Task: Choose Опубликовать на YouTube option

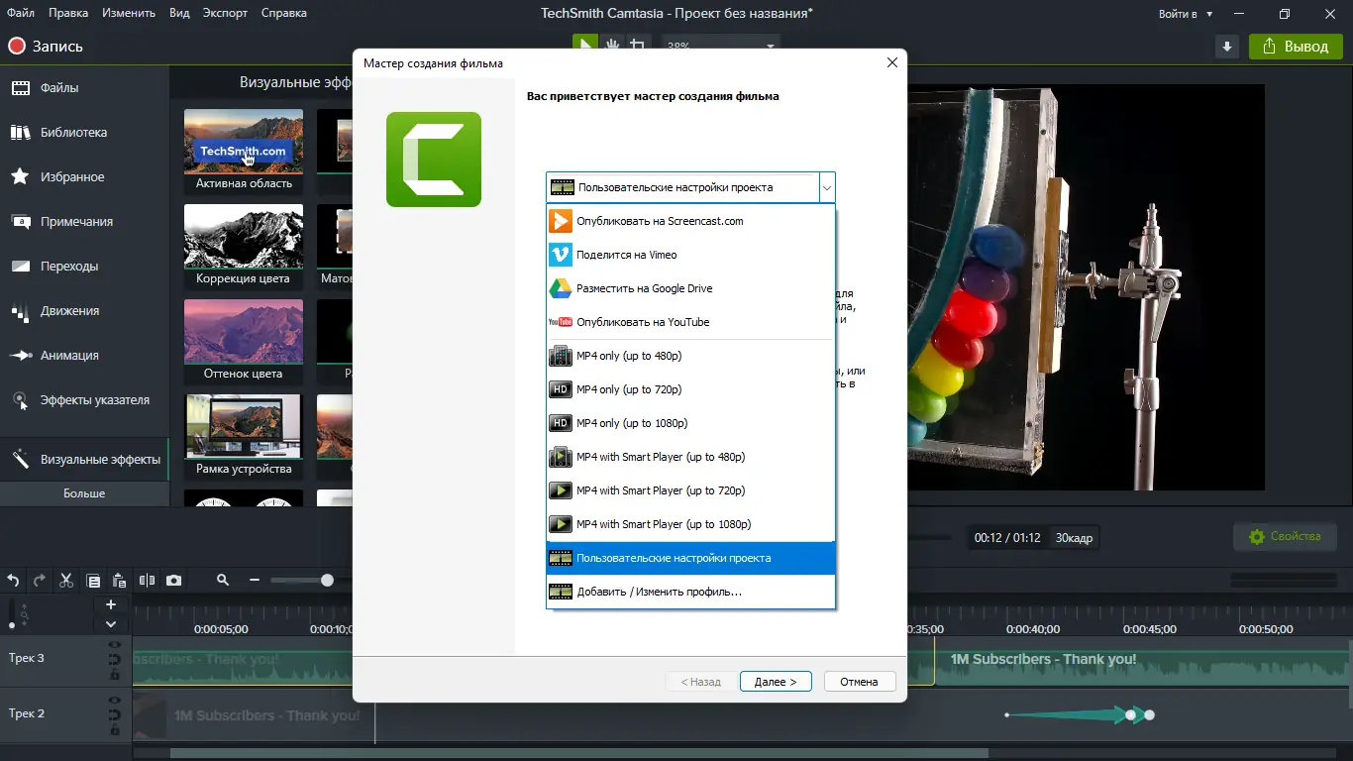Action: point(691,322)
